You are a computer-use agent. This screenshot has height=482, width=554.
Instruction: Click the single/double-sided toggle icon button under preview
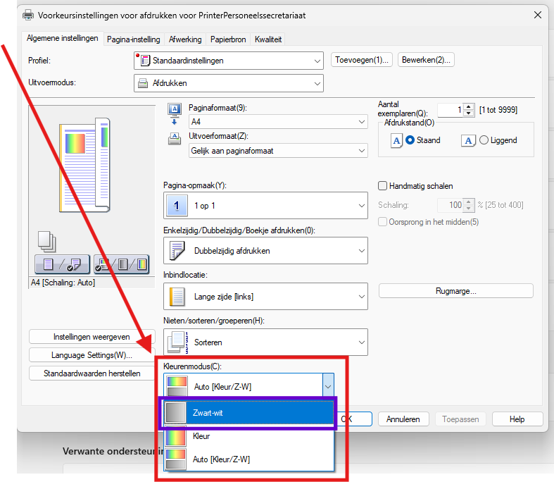pos(63,265)
